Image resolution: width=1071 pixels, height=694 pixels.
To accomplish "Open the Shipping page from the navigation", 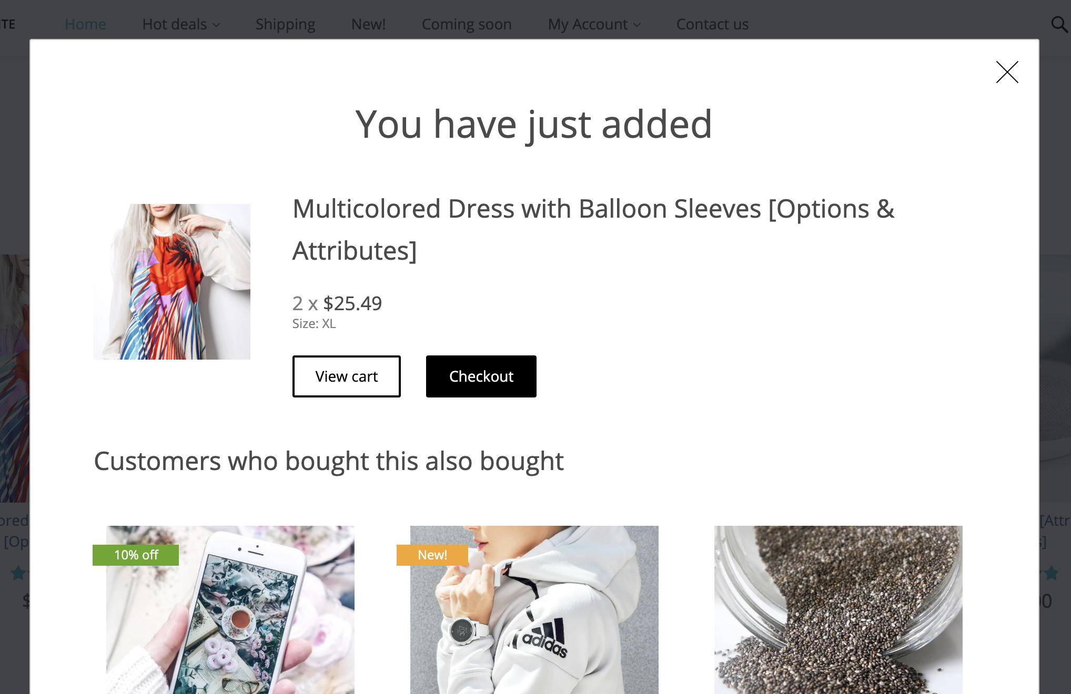I will coord(285,24).
